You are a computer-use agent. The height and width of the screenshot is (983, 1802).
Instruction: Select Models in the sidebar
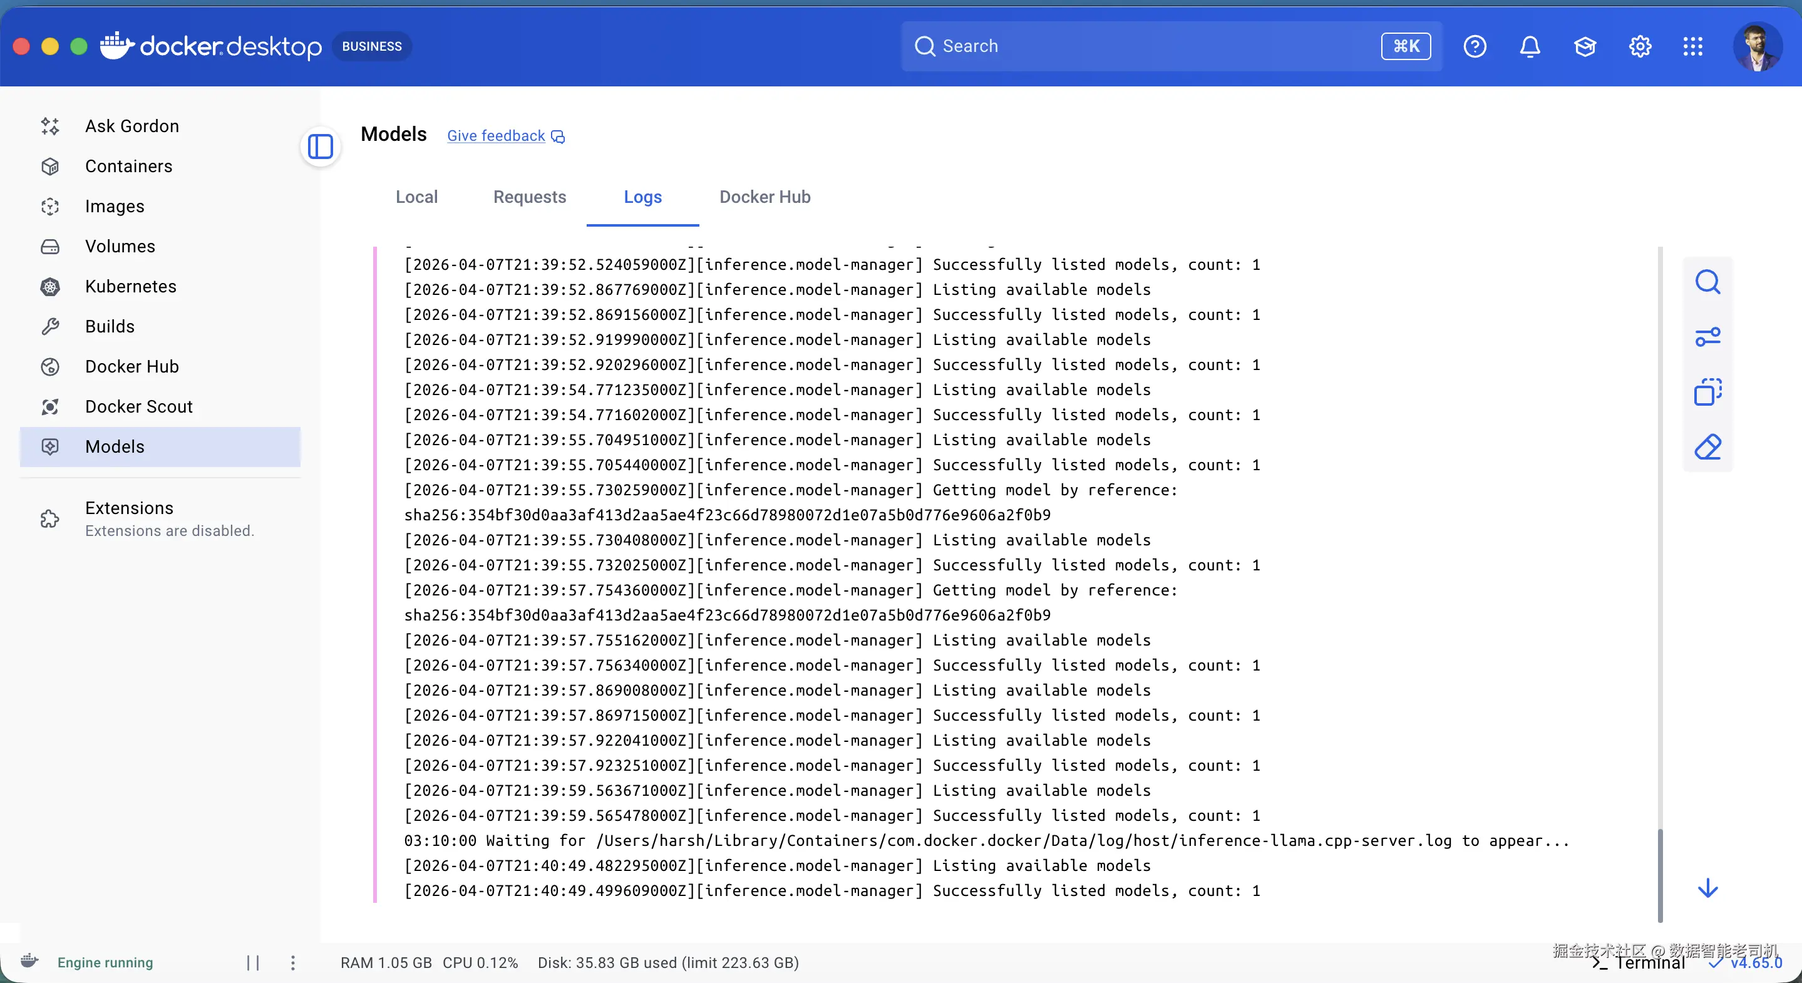click(x=160, y=446)
